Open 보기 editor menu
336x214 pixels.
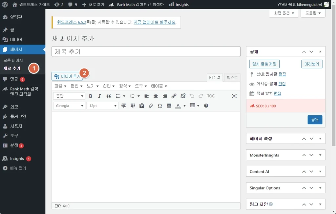93,86
